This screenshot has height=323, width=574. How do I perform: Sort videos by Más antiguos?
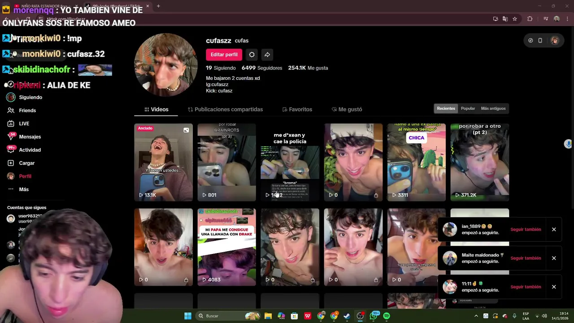coord(493,109)
